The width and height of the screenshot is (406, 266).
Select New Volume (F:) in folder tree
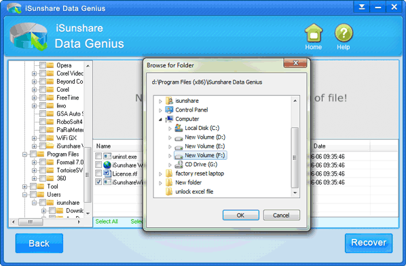[x=204, y=155]
